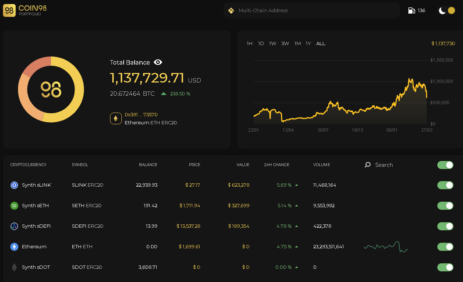
Task: Sort by the CRYPTOCURRENCY column header
Action: [28, 165]
